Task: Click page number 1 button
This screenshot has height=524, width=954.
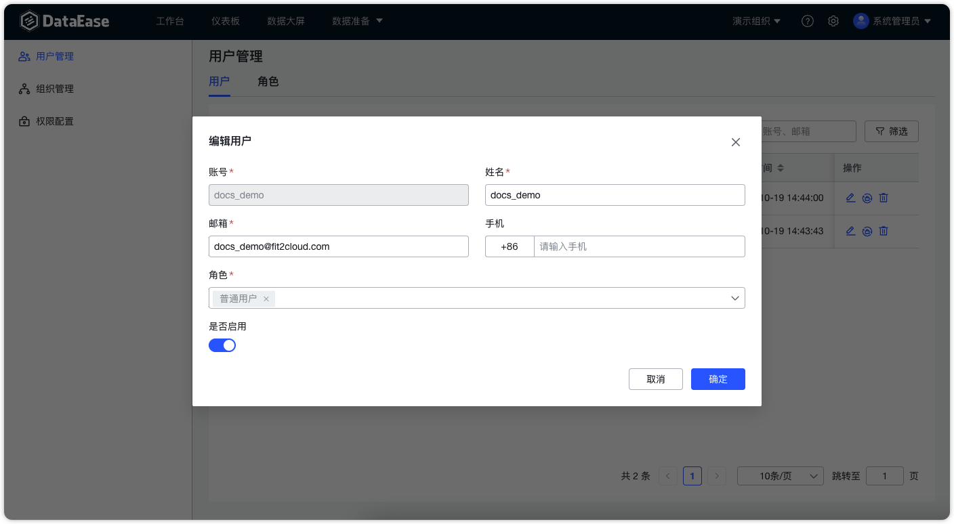Action: tap(692, 476)
